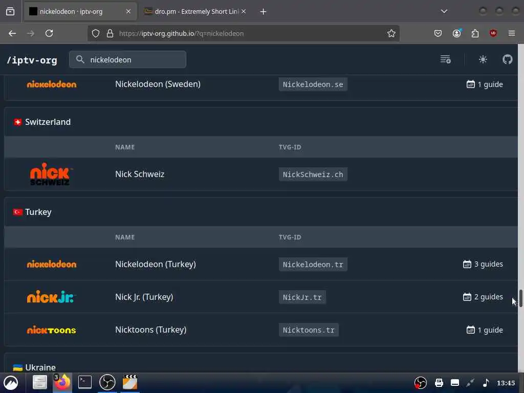Focus the nickelodeon search field
The image size is (524, 393).
[127, 59]
